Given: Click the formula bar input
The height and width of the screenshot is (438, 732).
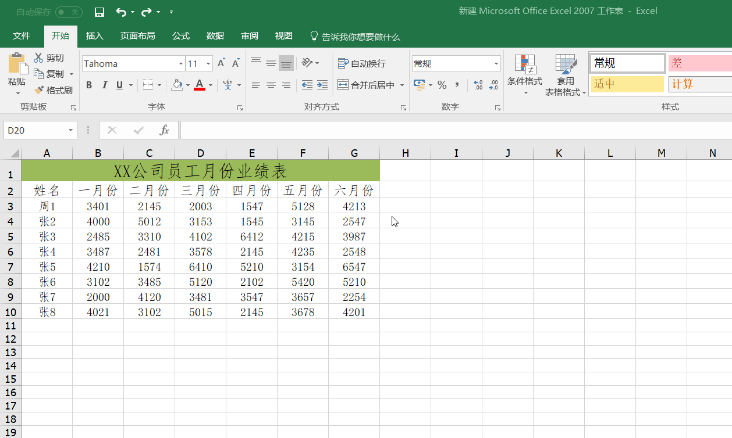Looking at the screenshot, I should (x=456, y=130).
